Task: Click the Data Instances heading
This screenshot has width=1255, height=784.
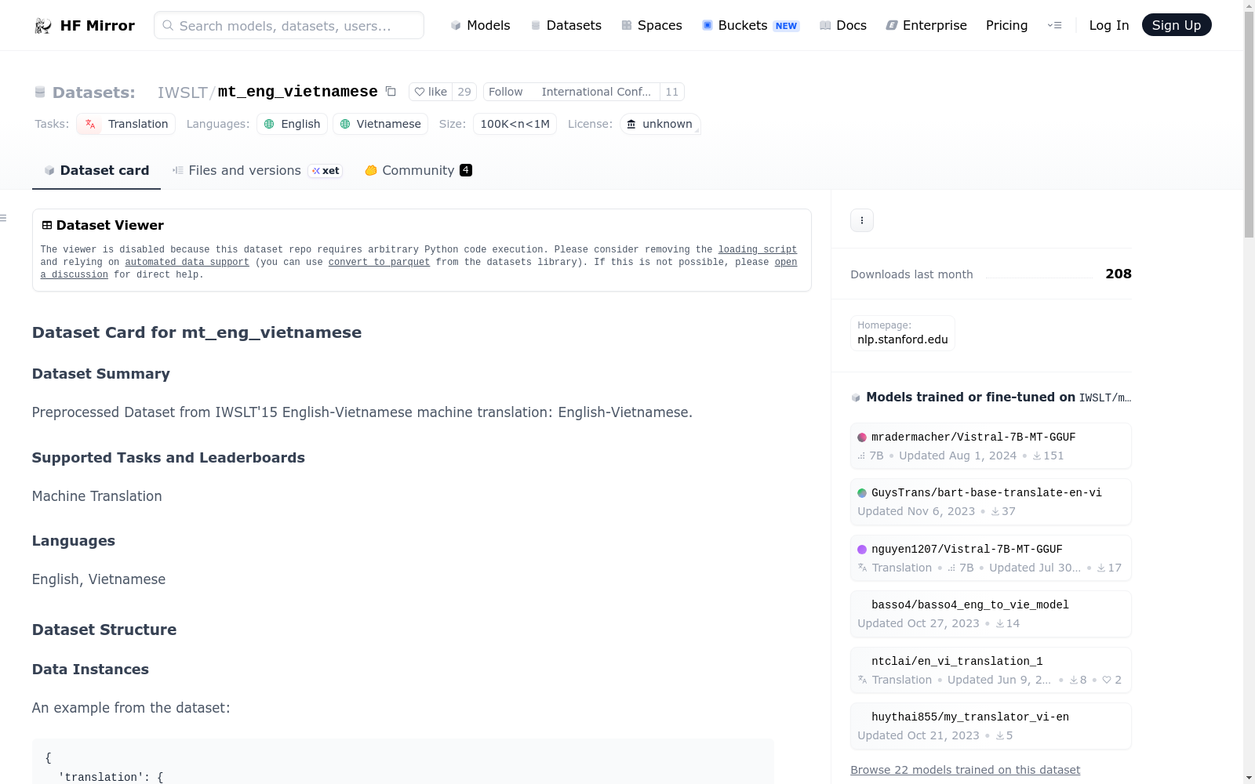Action: pos(90,670)
